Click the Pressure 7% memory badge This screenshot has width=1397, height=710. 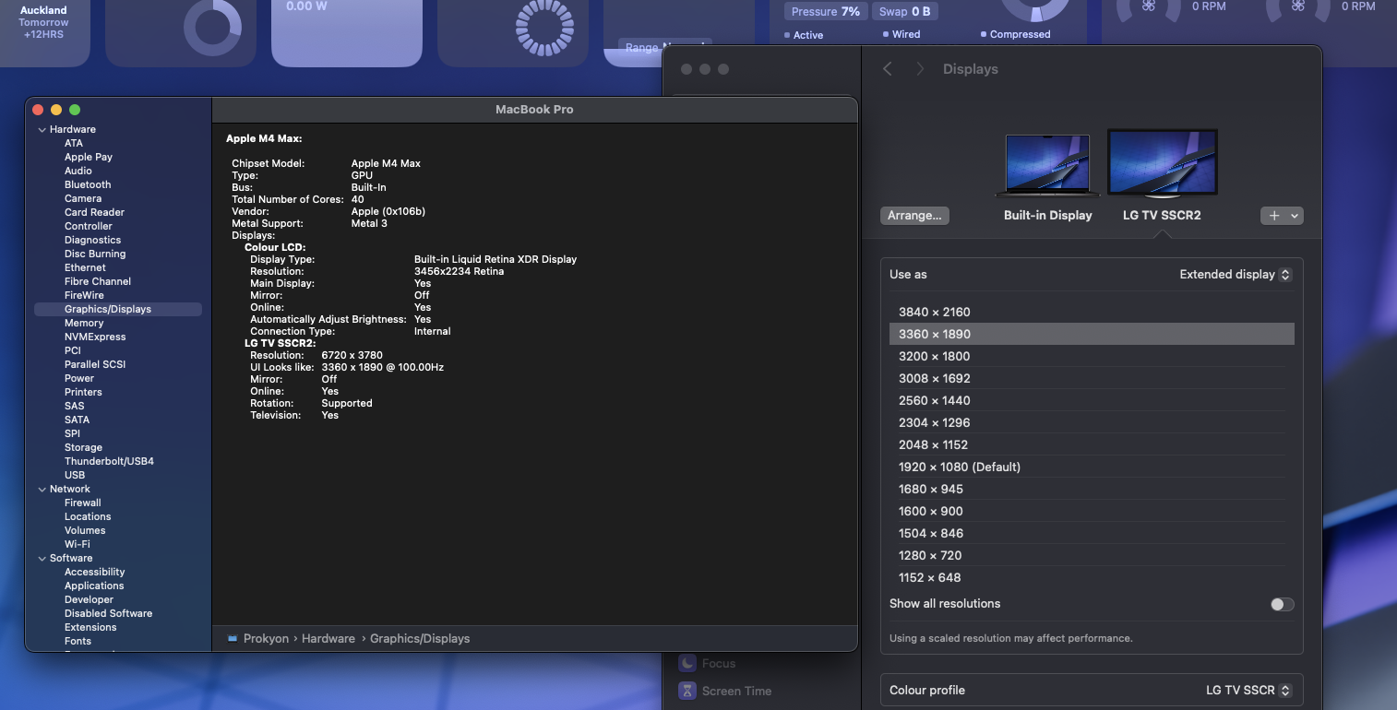825,11
